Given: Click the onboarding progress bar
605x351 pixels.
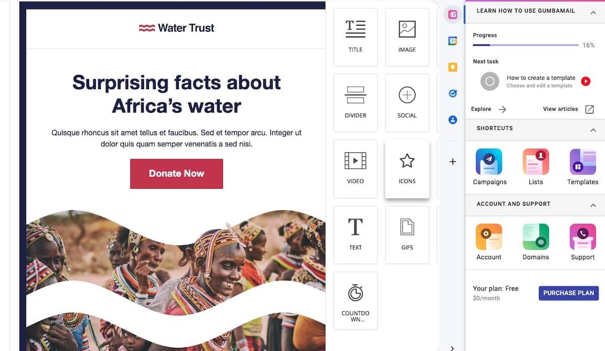Looking at the screenshot, I should pyautogui.click(x=525, y=45).
